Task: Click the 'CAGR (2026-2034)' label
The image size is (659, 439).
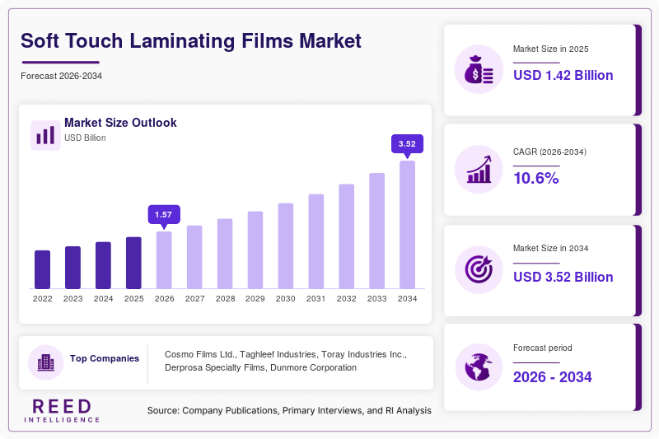Action: [549, 152]
